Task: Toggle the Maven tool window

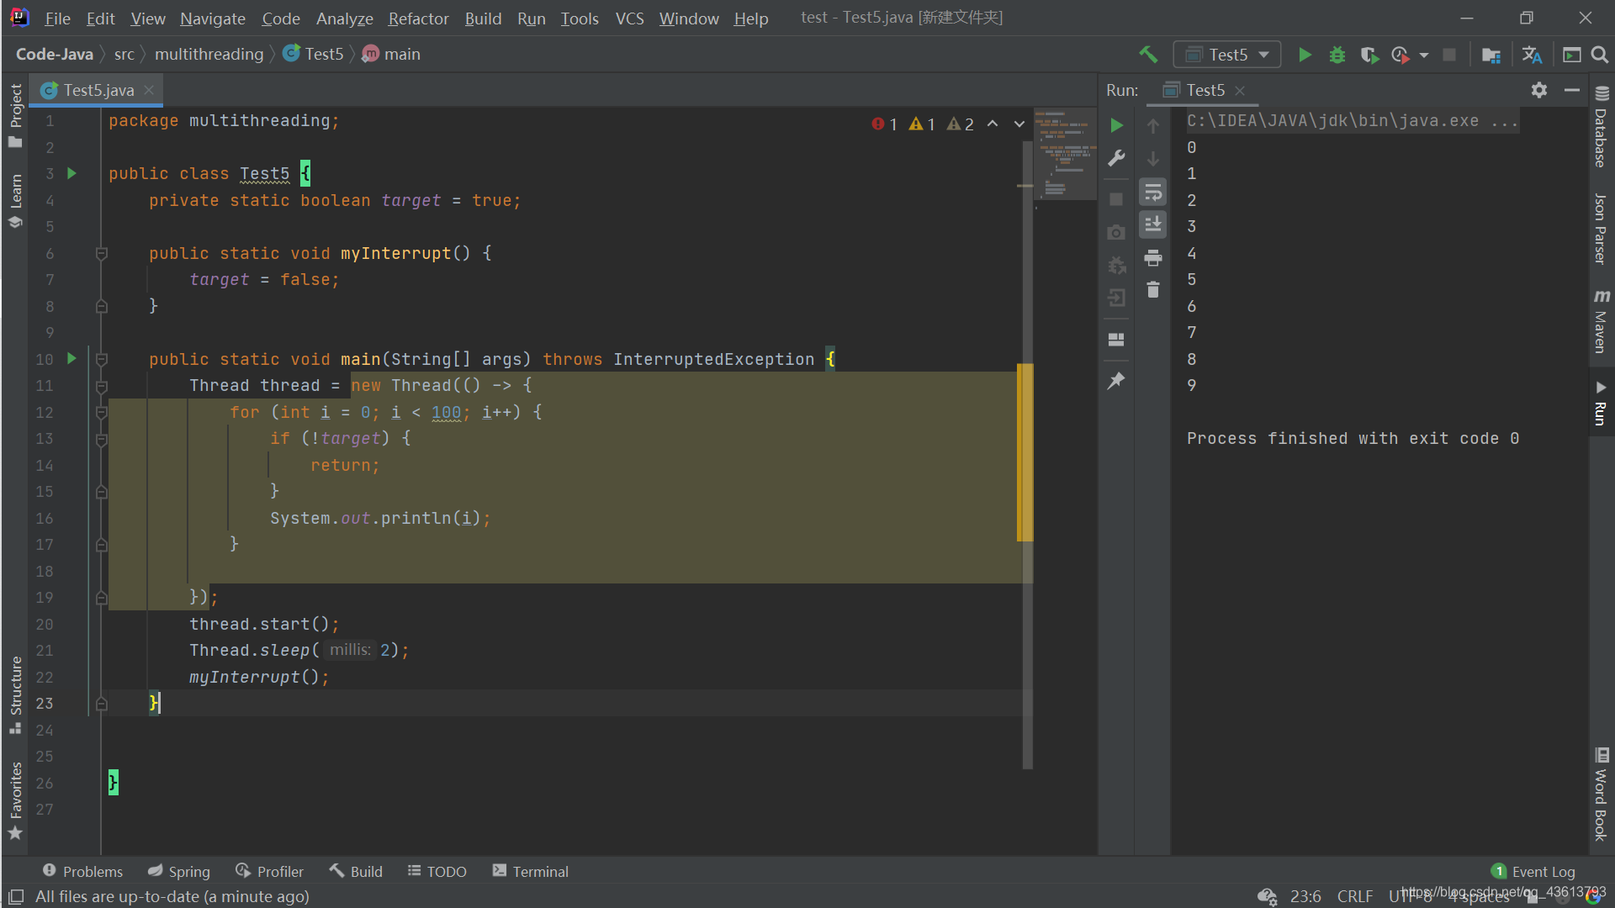Action: [1601, 321]
